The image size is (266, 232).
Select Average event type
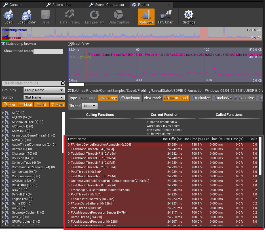click(108, 98)
